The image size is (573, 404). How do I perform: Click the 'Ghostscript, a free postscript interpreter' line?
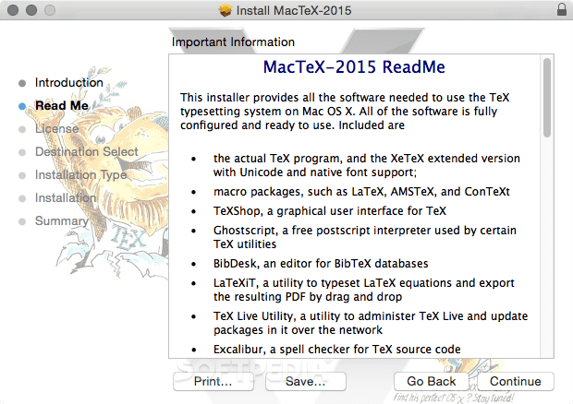[x=365, y=237]
